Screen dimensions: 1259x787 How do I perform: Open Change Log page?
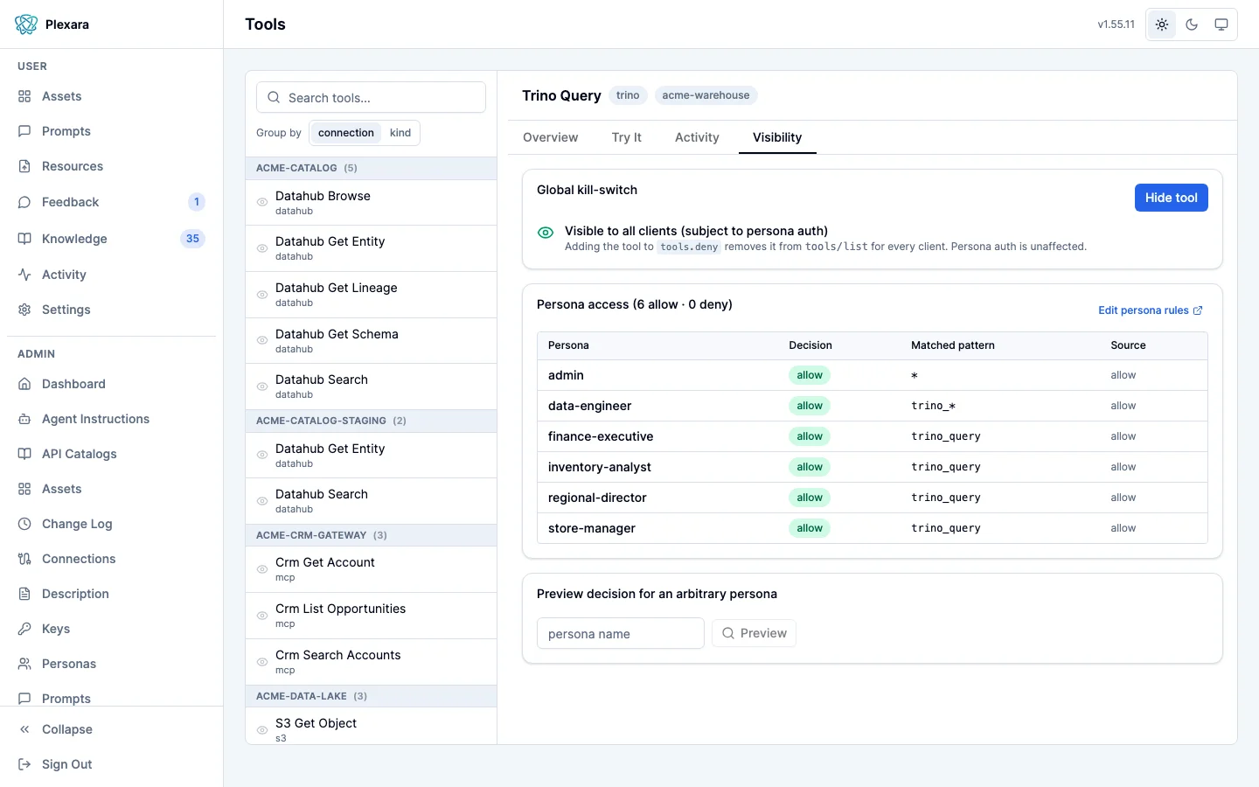[x=111, y=524]
